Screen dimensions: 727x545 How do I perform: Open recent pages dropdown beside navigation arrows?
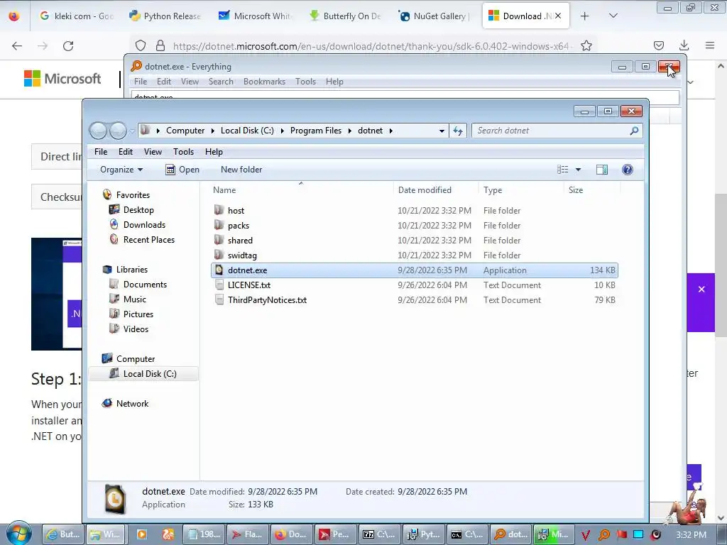point(131,131)
